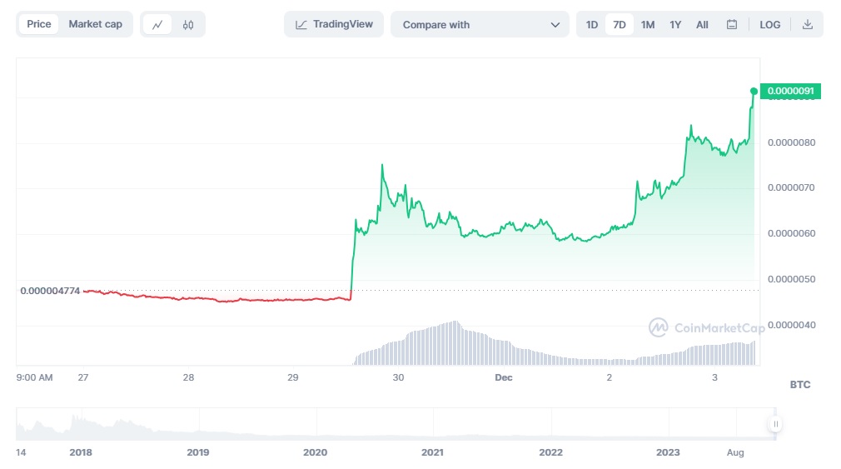This screenshot has width=841, height=469.
Task: Select the Market cap view toggle
Action: pos(95,24)
